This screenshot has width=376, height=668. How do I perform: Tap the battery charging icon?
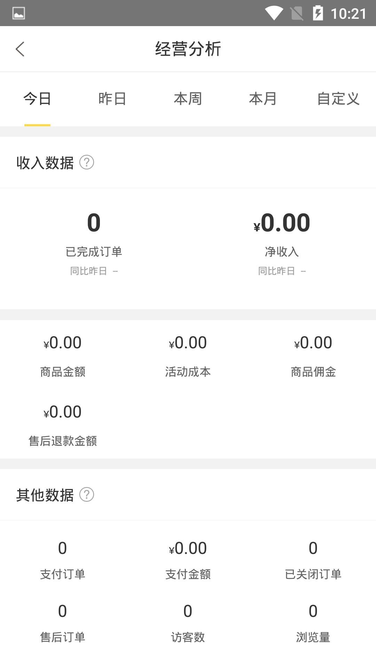tap(318, 13)
